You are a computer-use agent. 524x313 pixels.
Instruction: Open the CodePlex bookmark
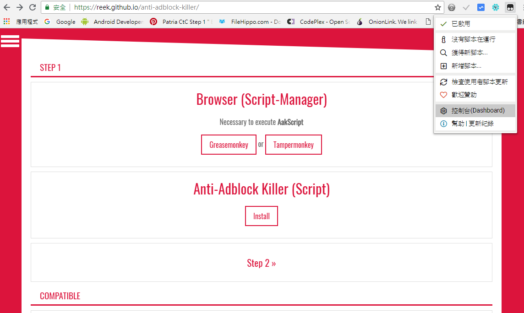[319, 22]
